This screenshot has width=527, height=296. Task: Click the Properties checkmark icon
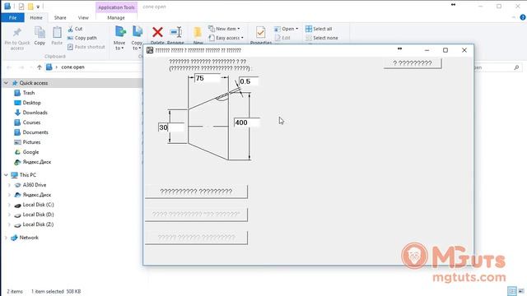click(x=260, y=33)
